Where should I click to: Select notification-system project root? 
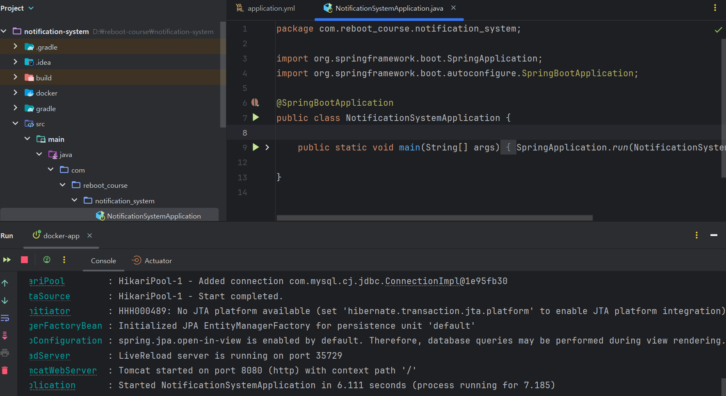click(56, 32)
